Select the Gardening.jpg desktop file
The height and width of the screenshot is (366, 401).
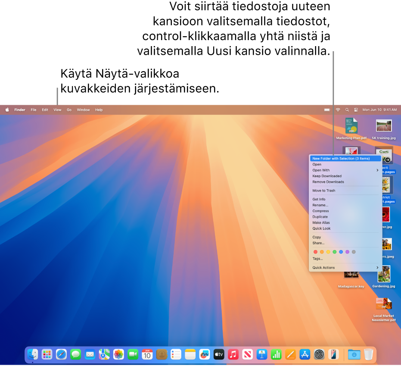[384, 277]
